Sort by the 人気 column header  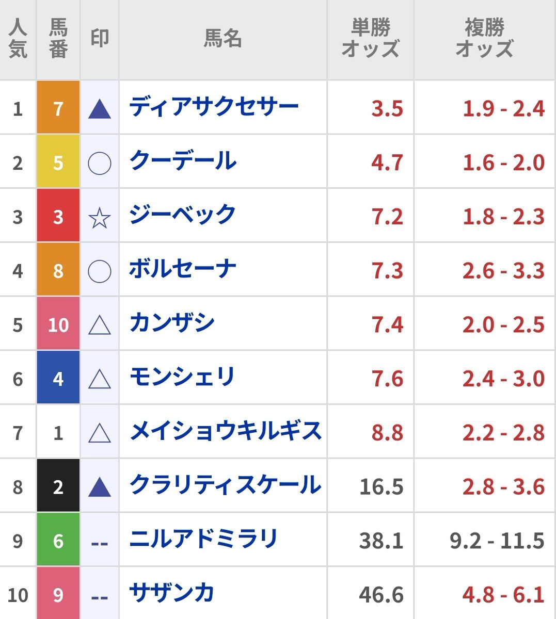click(x=18, y=39)
